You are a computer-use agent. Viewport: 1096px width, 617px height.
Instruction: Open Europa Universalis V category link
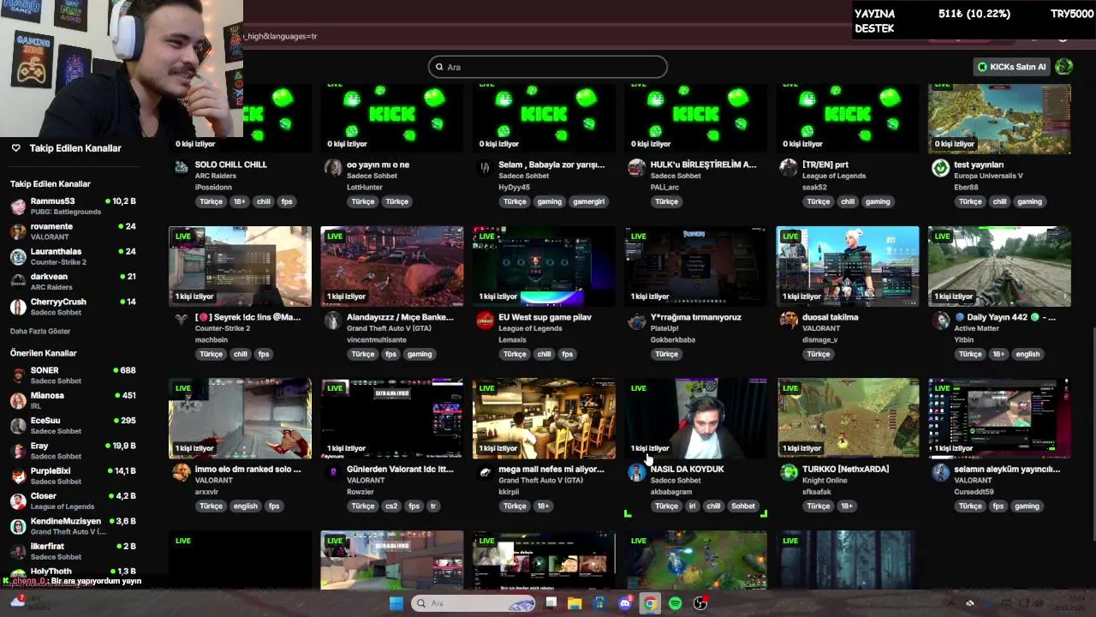click(988, 176)
